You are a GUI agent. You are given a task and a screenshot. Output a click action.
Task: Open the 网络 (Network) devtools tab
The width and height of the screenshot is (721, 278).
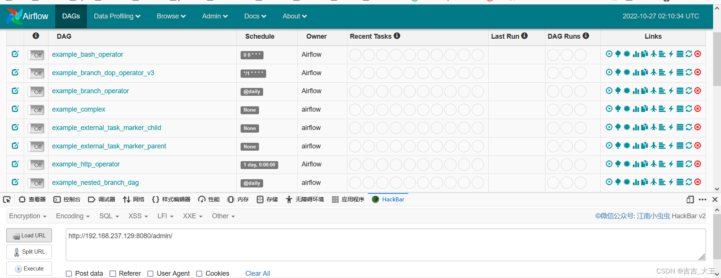click(134, 199)
